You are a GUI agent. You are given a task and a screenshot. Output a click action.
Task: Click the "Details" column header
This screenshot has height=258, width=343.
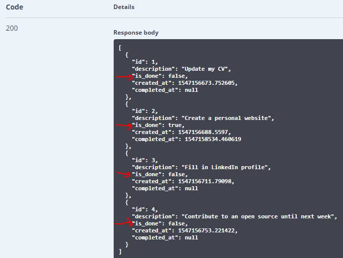(x=124, y=7)
